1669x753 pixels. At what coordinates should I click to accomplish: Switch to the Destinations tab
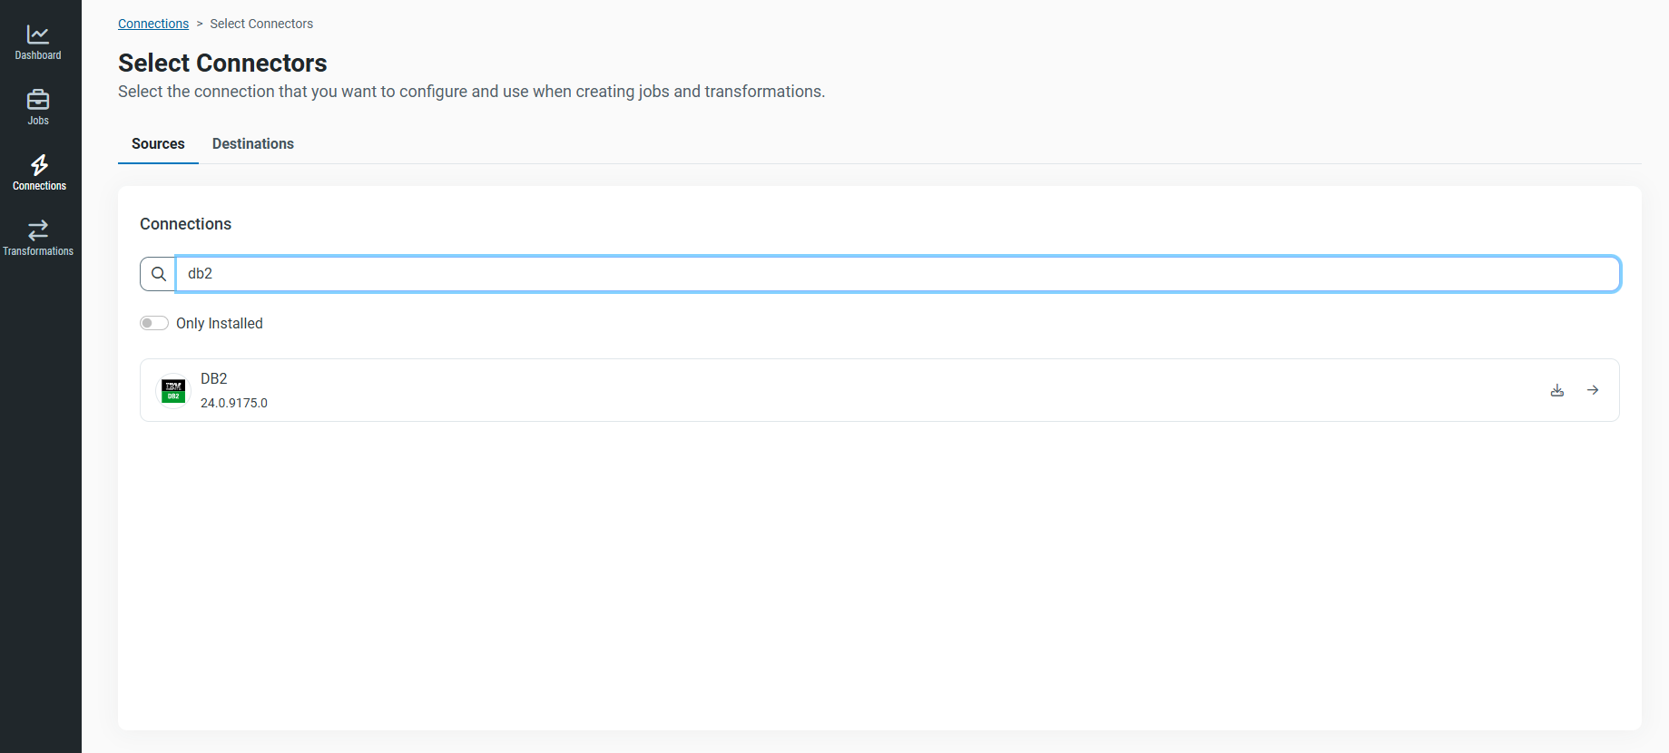[253, 143]
